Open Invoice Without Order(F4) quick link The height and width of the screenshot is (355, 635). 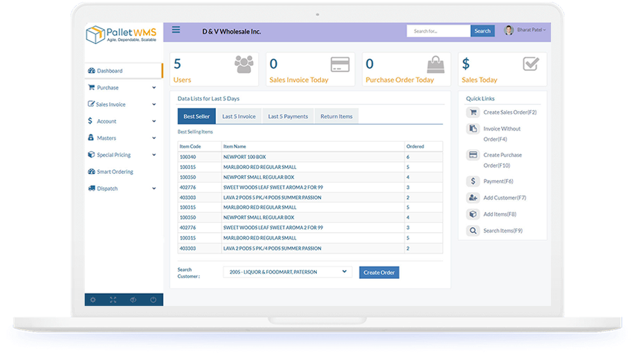coord(502,134)
